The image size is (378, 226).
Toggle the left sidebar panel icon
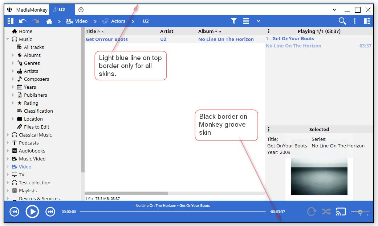point(11,21)
